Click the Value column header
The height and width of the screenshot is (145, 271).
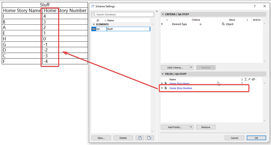232,20
